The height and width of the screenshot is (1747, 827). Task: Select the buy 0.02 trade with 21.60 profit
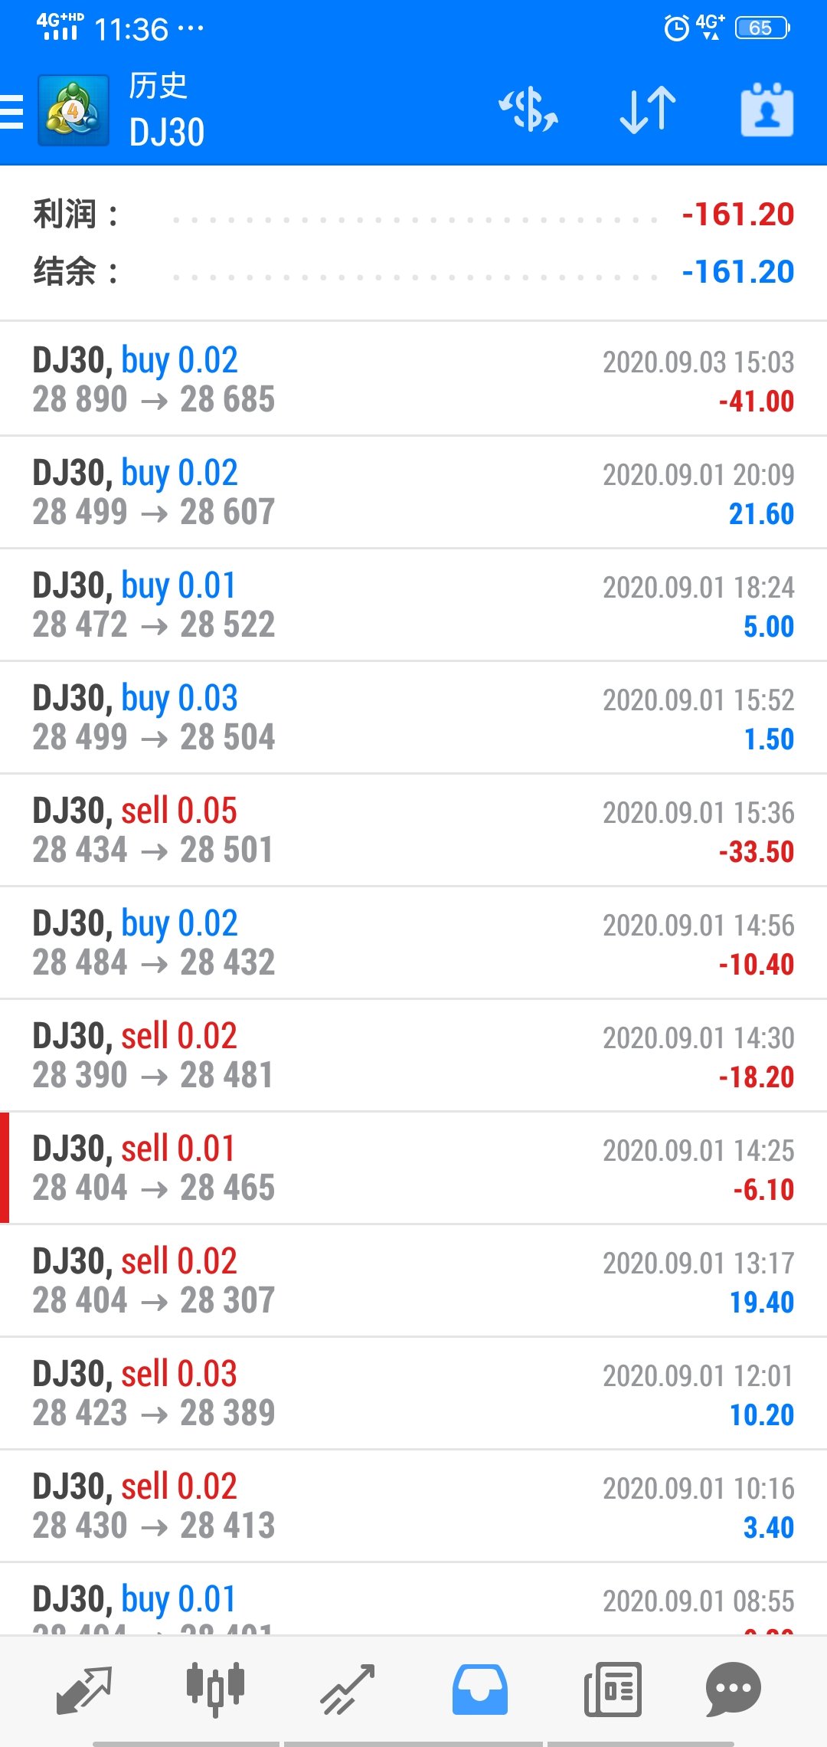point(413,492)
